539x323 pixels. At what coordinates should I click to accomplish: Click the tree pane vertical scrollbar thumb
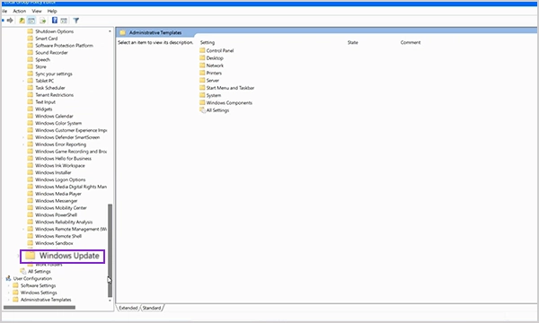110,250
